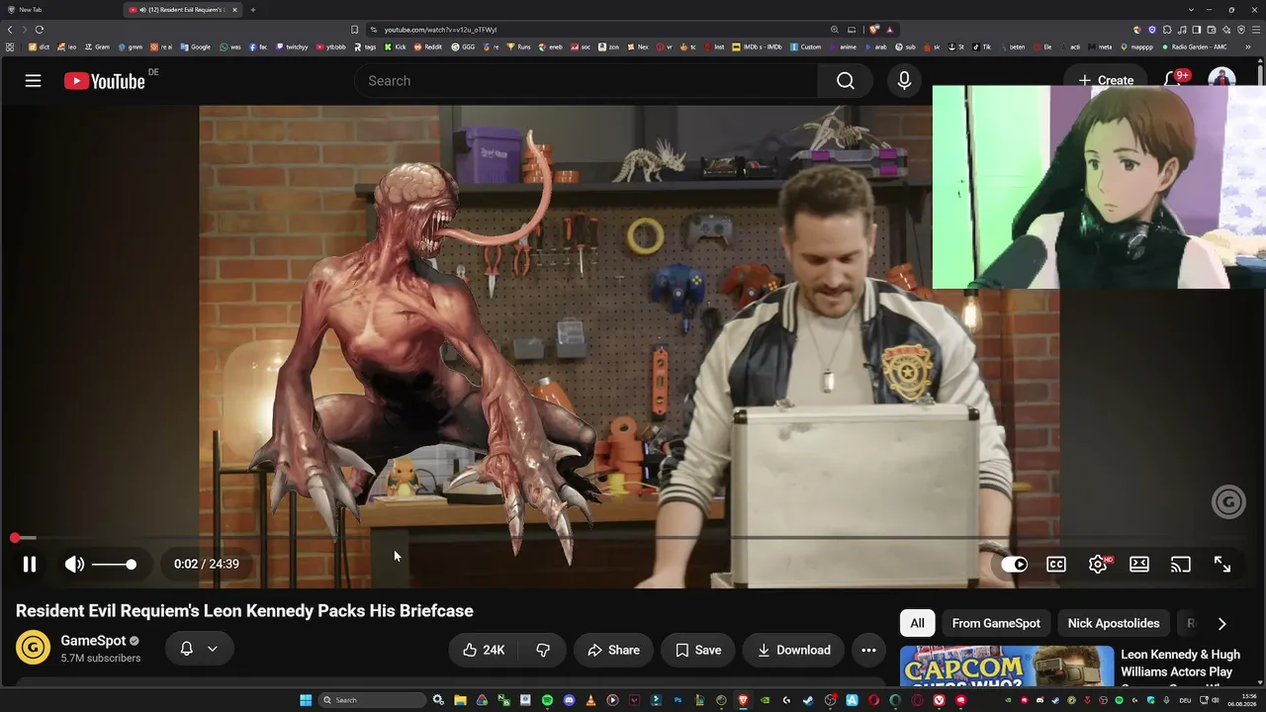Expand the channel notification preferences dropdown
Viewport: 1266px width, 712px height.
point(199,649)
